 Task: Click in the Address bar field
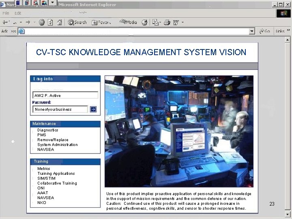(137, 31)
